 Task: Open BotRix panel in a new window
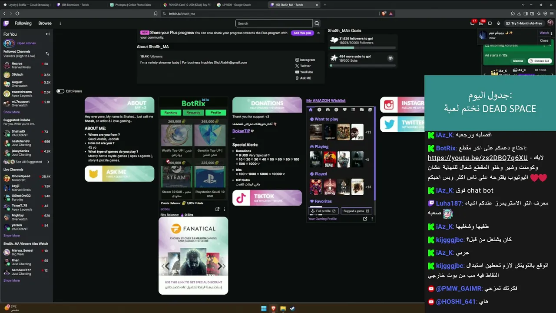click(217, 209)
